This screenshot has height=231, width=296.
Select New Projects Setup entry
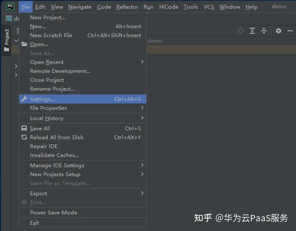click(83, 174)
